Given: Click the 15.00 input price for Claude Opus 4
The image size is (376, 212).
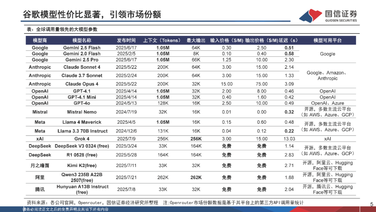Looking at the screenshot, I should (227, 84).
